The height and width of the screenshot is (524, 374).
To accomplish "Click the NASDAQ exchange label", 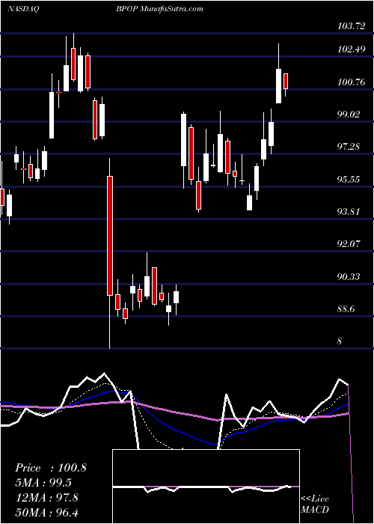I will pos(22,9).
